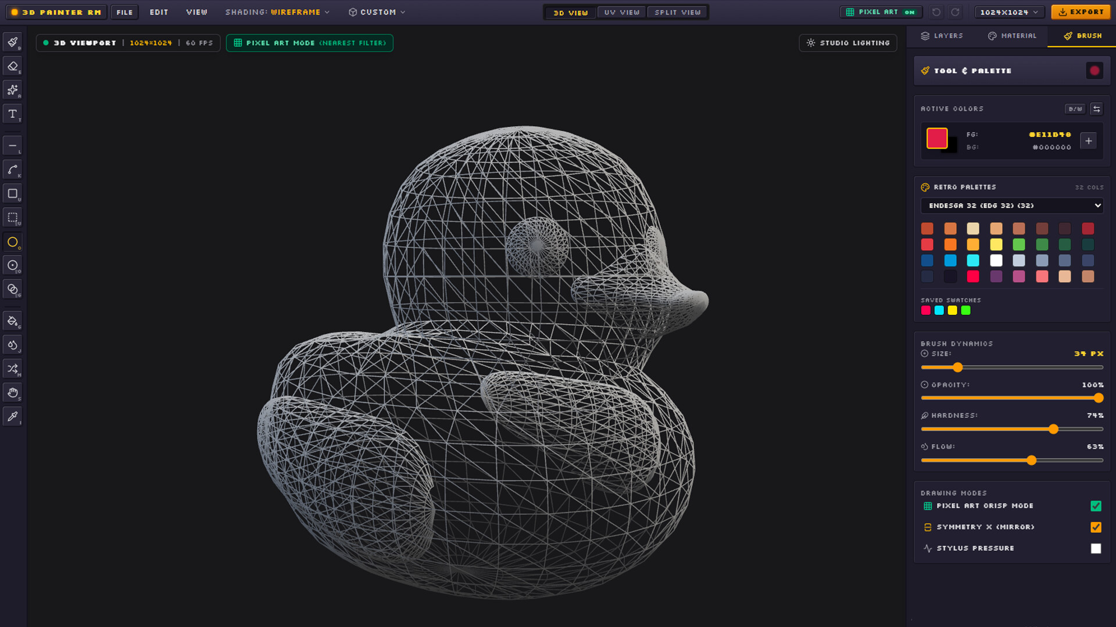Click the Undo arrow in top bar
This screenshot has height=627, width=1116.
tap(936, 12)
